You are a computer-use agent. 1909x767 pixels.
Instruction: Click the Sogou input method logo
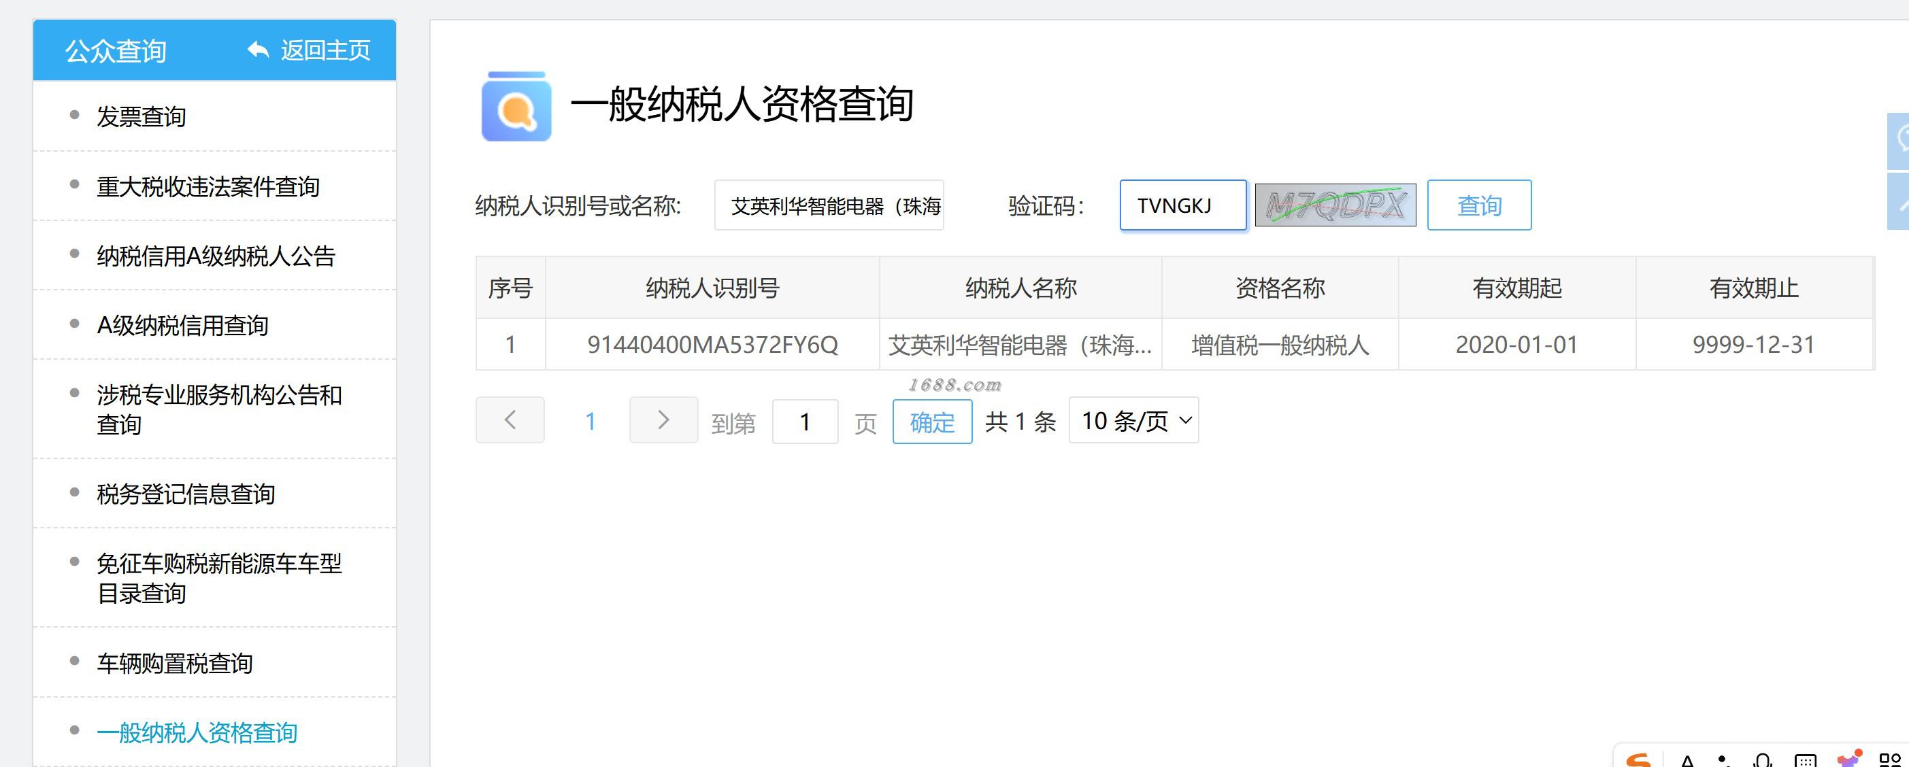1638,760
